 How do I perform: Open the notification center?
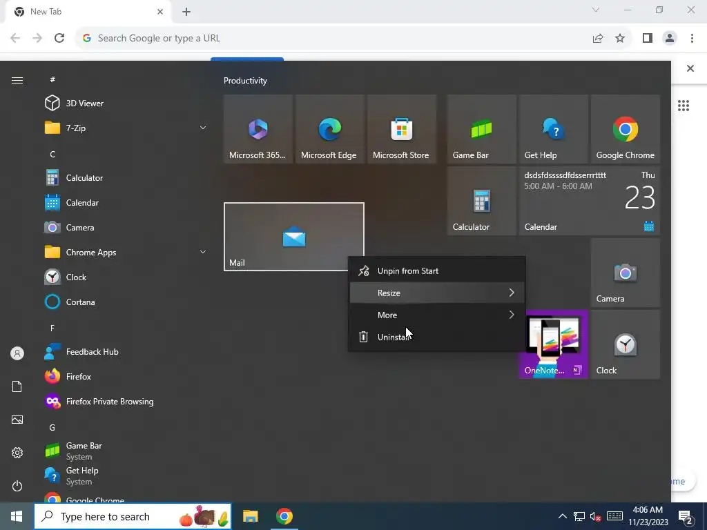click(686, 516)
